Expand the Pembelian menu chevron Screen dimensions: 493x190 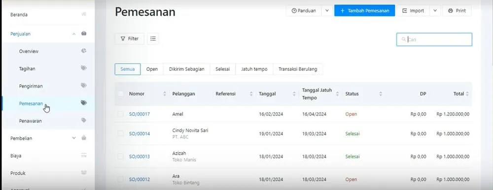pos(74,138)
